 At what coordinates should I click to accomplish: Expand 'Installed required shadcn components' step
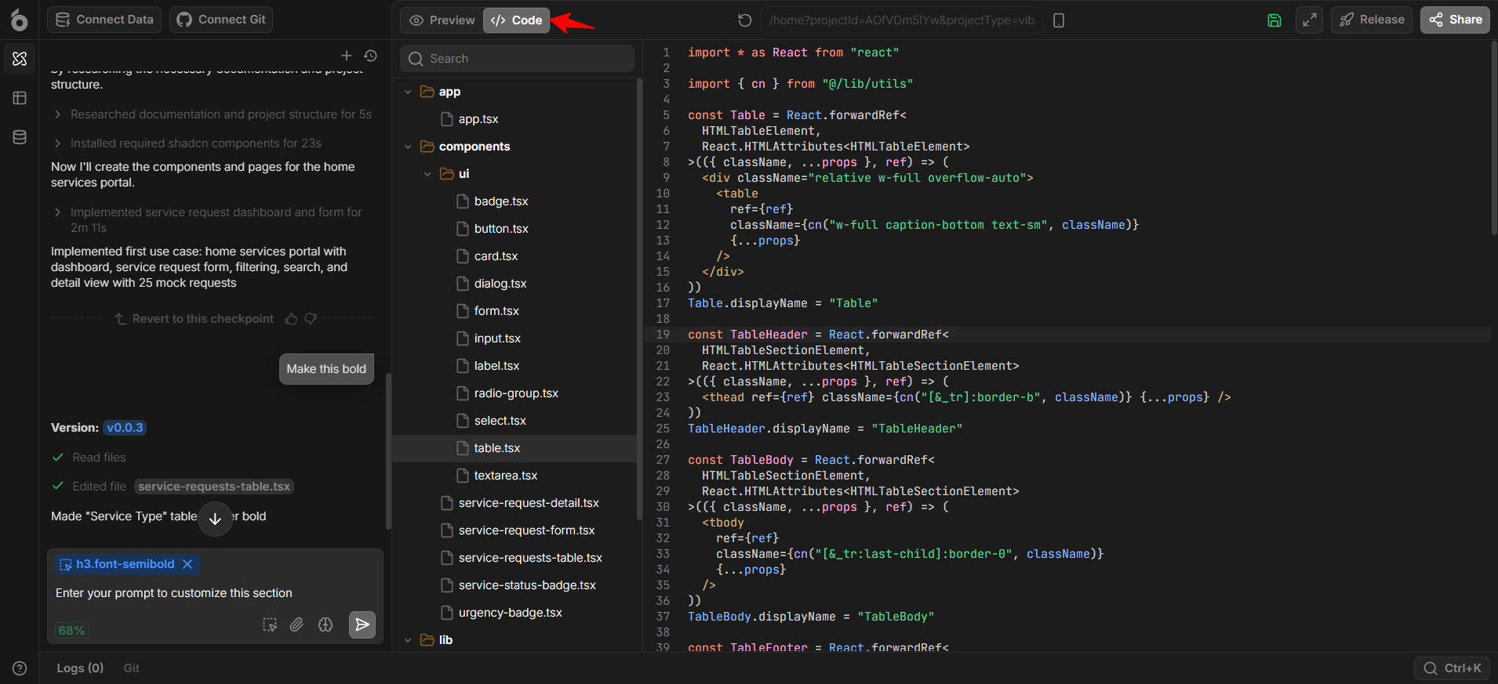click(187, 143)
